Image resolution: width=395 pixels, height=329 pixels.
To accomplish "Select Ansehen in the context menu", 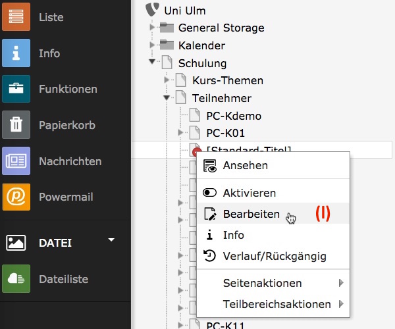I will pos(245,165).
